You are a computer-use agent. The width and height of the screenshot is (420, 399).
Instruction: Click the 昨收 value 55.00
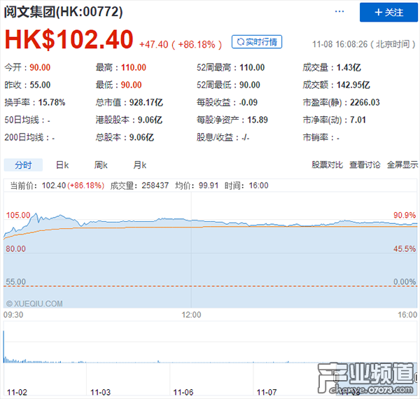[x=40, y=85]
